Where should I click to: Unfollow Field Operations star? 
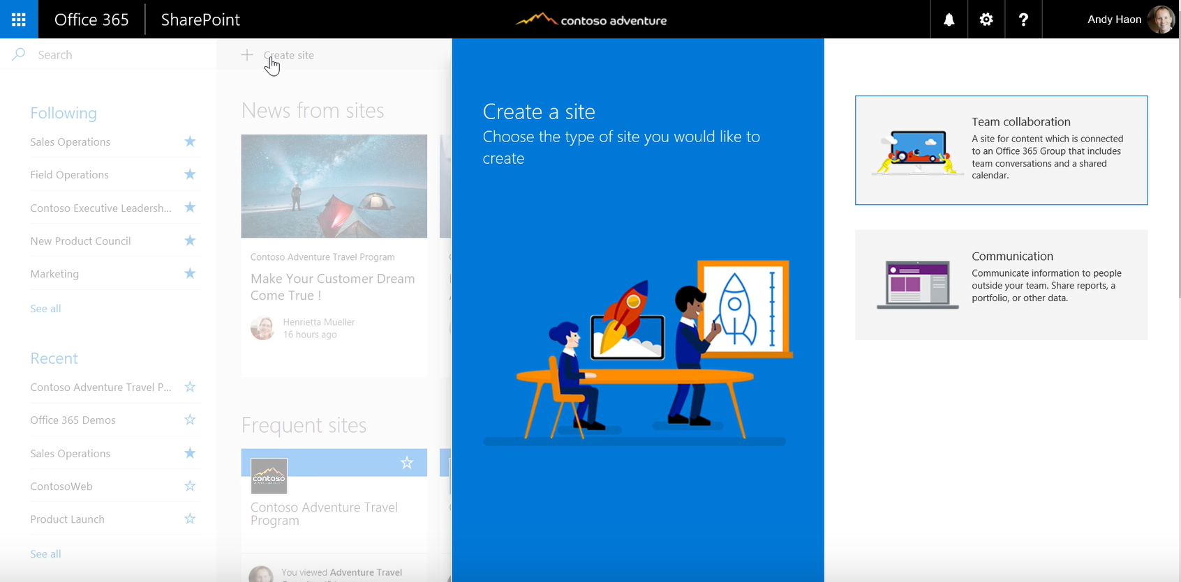click(x=190, y=174)
